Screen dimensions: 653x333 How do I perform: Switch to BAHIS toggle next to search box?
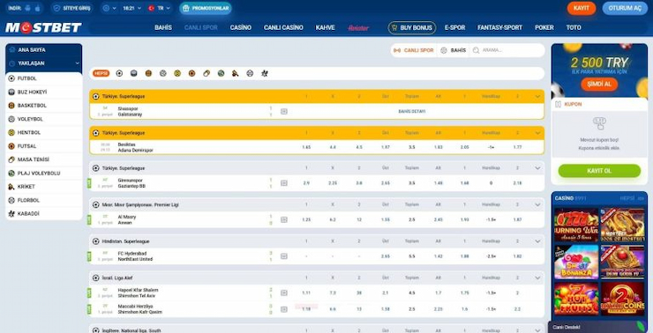pos(454,50)
